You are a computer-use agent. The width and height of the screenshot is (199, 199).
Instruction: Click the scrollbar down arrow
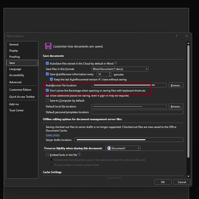coord(188,176)
